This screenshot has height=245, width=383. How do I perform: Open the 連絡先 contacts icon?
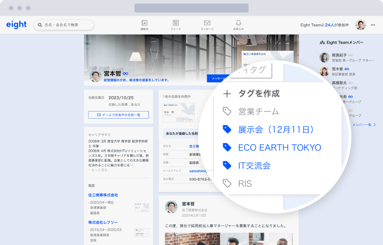(x=144, y=24)
